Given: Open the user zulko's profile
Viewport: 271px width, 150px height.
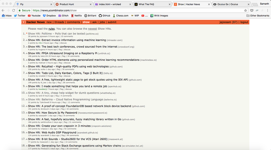Looking at the screenshot, I should pos(43,69).
